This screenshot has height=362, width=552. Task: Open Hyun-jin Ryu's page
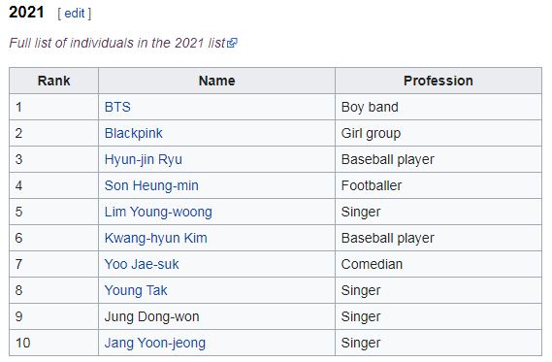point(144,159)
